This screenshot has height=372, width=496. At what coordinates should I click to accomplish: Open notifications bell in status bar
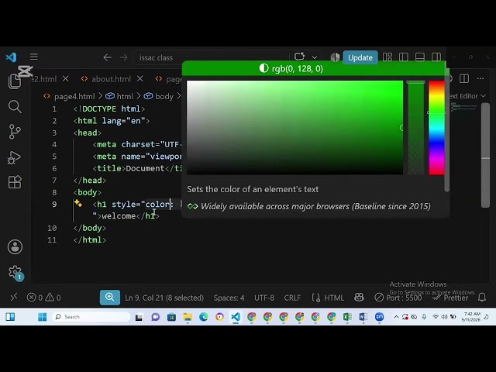coord(482,298)
